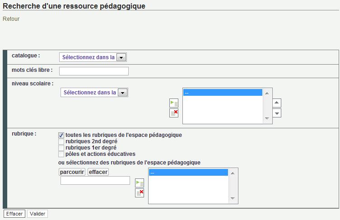Add selected niveau scolaire to list
The image size is (340, 220).
coord(174,103)
